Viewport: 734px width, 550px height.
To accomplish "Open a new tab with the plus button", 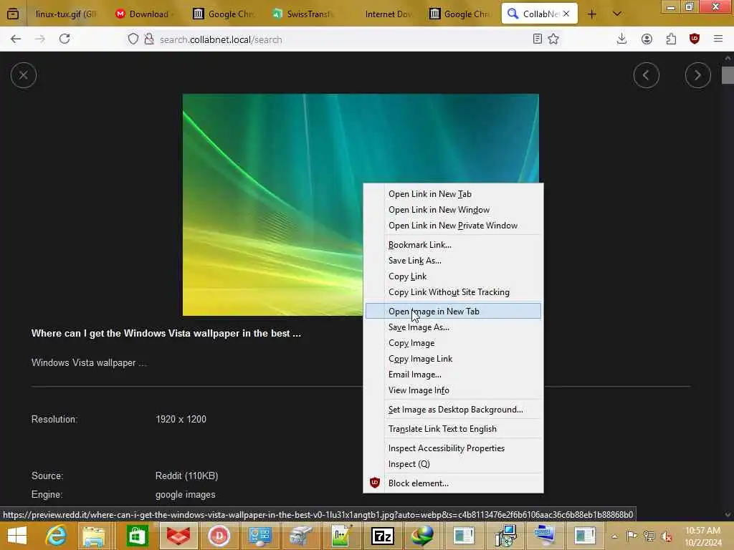I will coord(591,14).
